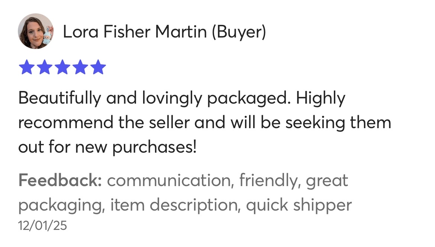Select the "communication" feedback tag
435x247 pixels.
[169, 181]
